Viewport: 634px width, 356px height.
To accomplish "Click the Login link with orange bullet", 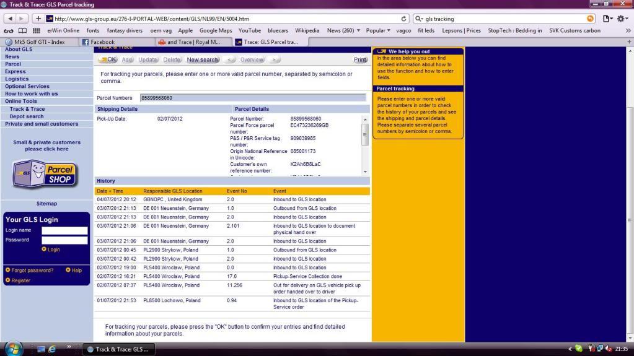I will (x=51, y=250).
